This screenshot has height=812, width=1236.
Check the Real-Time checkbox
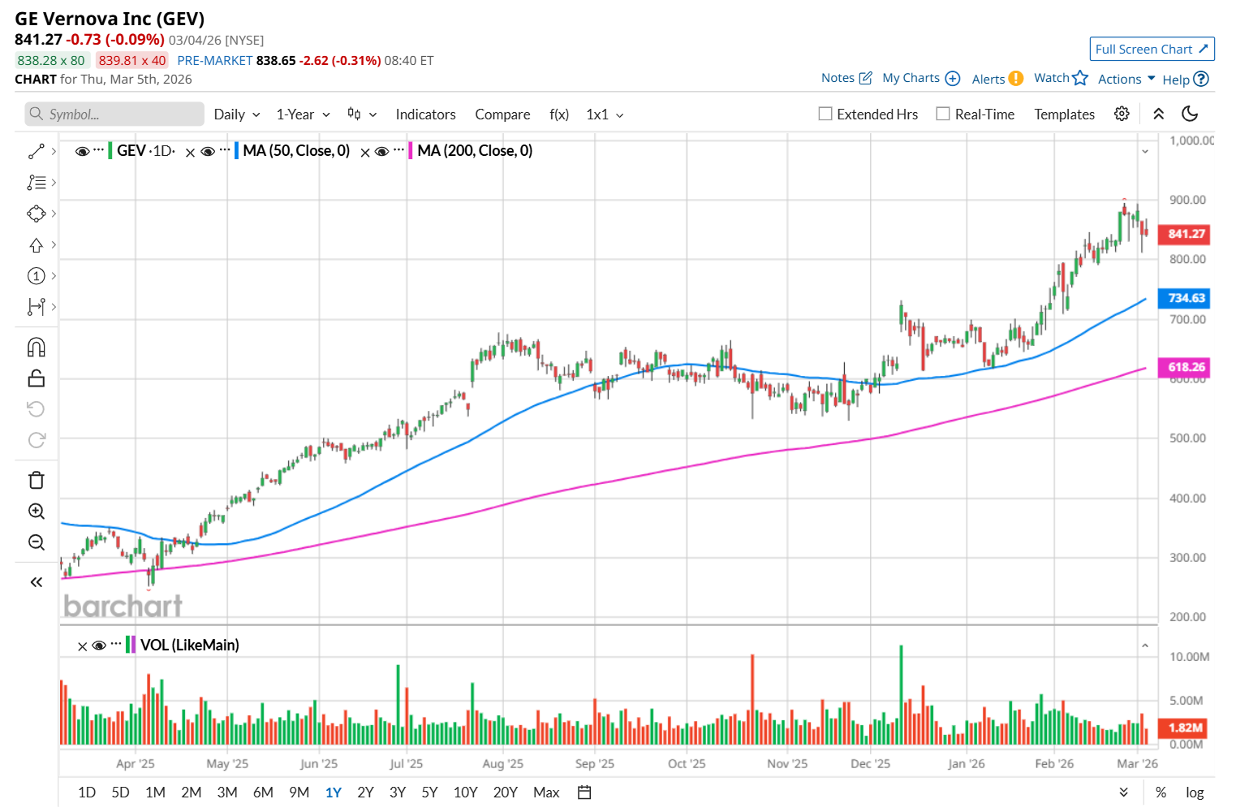point(943,114)
